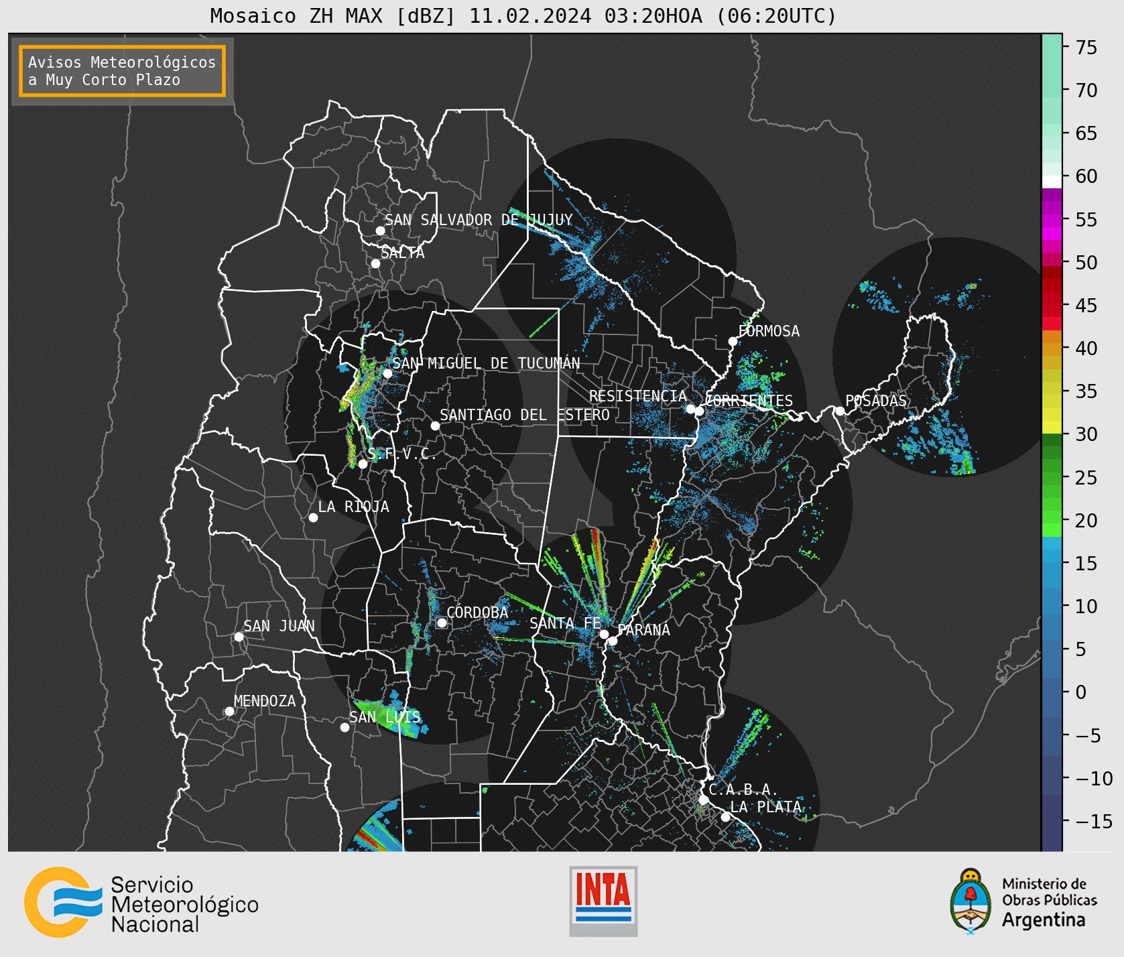Click the CÓRDOBA city label
Image resolution: width=1124 pixels, height=957 pixels.
[477, 613]
